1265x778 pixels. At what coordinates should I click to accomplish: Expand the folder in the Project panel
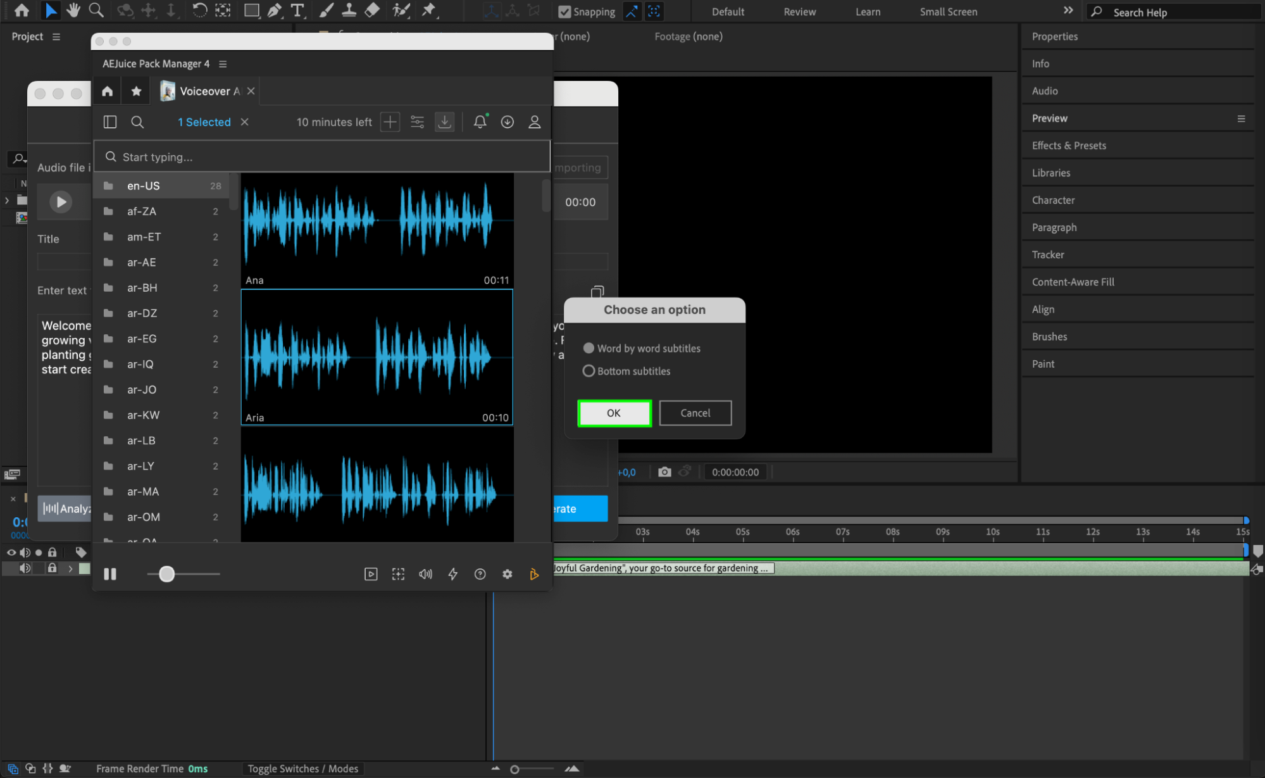[x=7, y=200]
